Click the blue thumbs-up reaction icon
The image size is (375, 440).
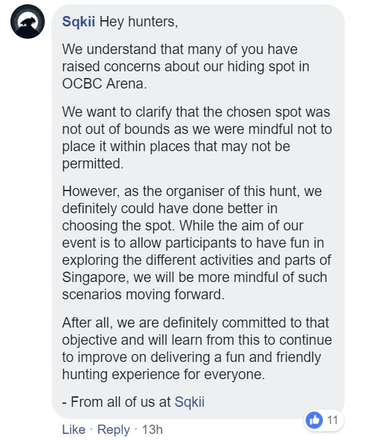314,421
